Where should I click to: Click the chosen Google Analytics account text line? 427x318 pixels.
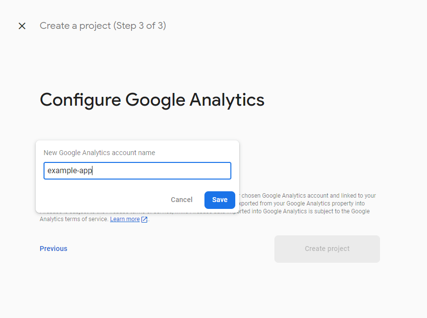309,196
